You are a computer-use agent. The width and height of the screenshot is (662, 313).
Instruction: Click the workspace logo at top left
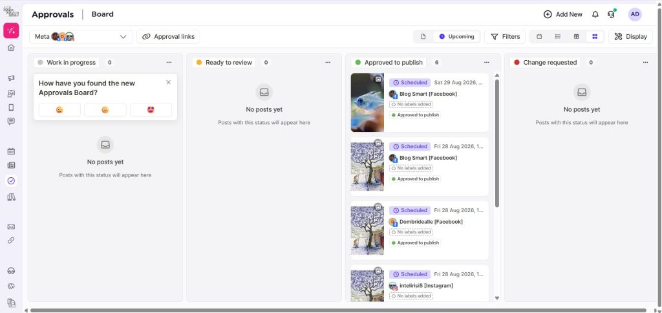click(12, 12)
